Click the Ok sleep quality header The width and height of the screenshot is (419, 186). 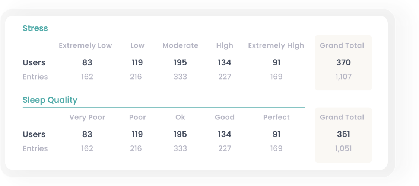pos(180,118)
